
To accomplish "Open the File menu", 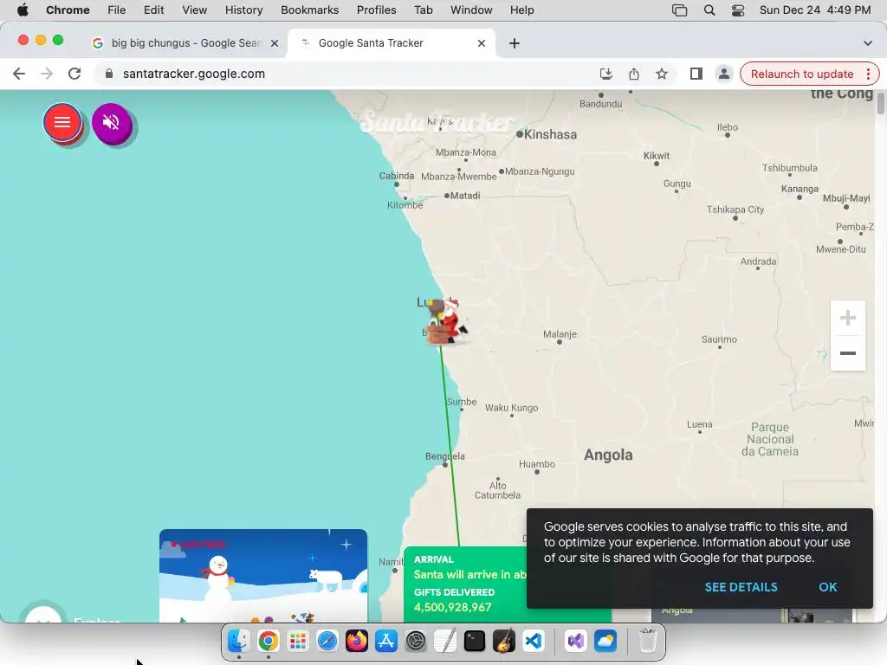I will (x=117, y=10).
